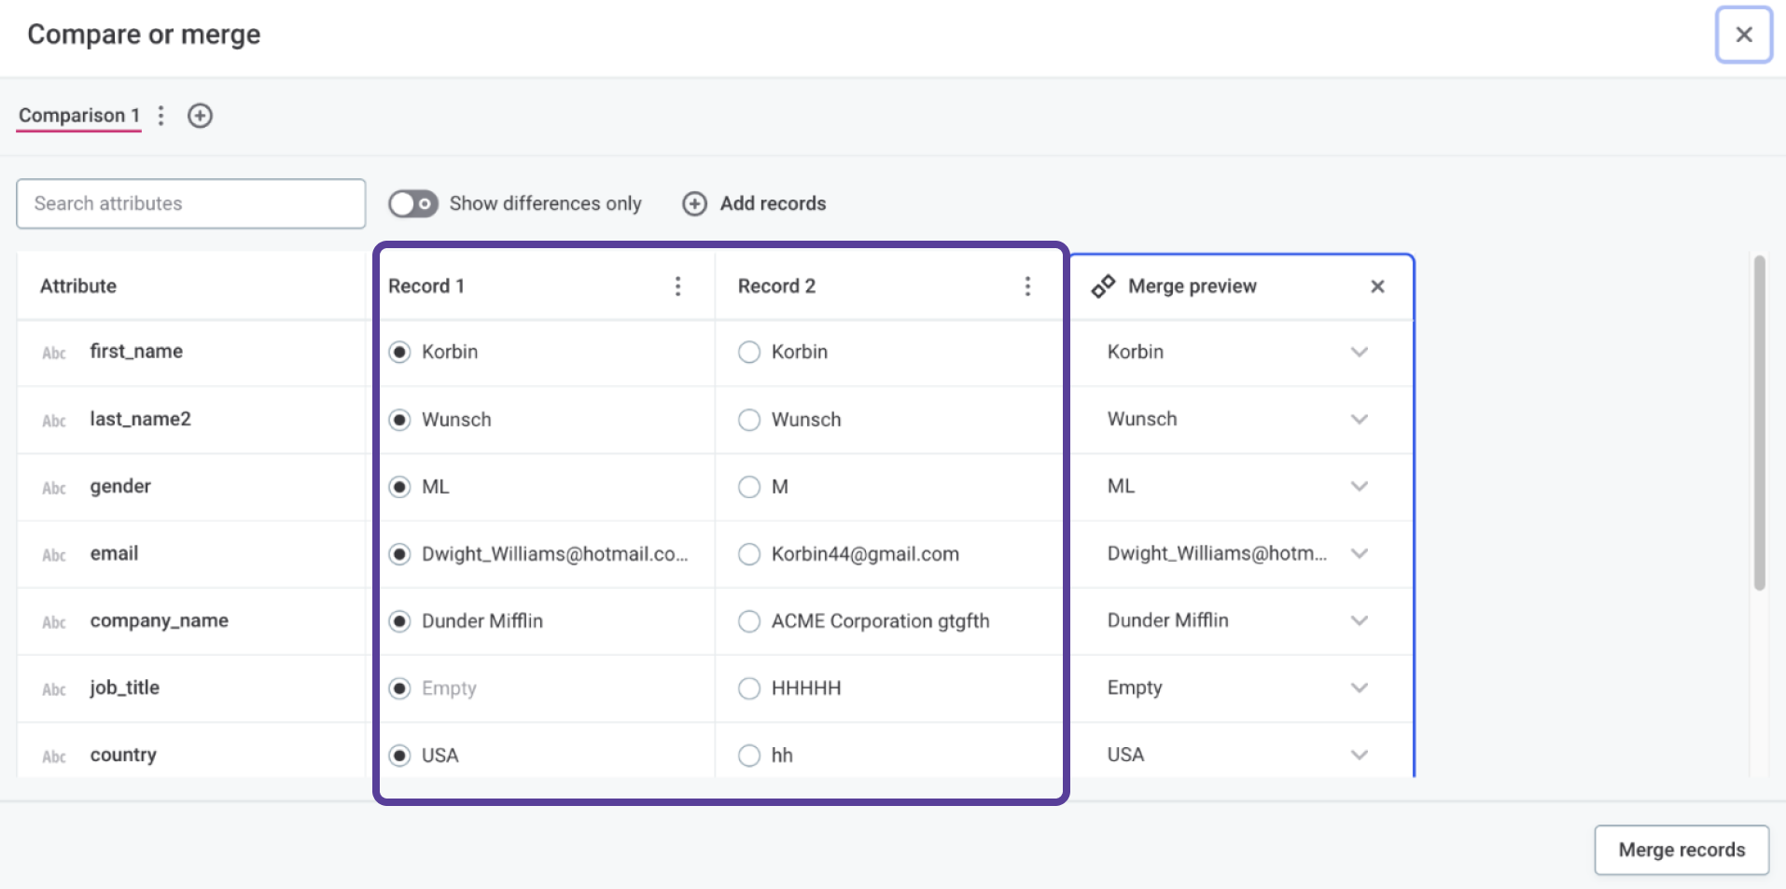
Task: Enable Show differences only
Action: [x=412, y=203]
